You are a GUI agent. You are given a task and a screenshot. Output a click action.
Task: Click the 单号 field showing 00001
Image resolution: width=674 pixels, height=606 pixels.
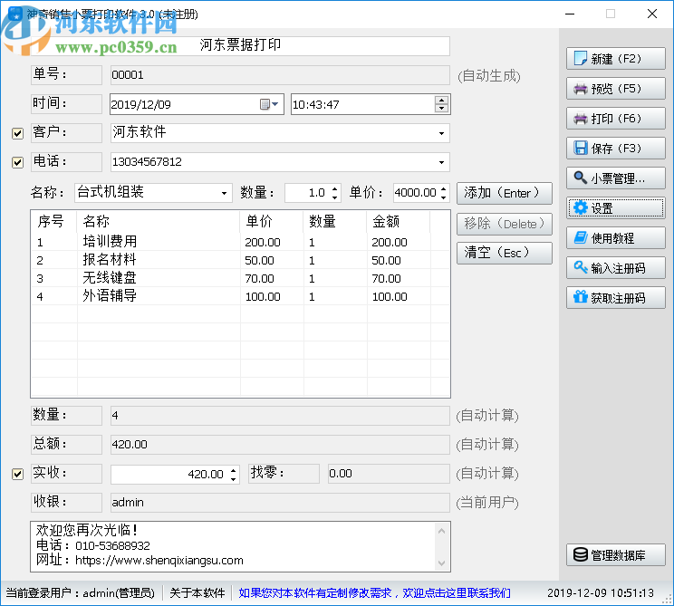coord(280,75)
